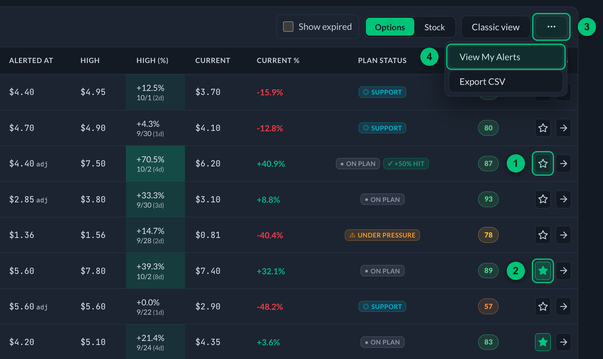Unstar the alert with score 89
The height and width of the screenshot is (359, 603).
tap(543, 271)
